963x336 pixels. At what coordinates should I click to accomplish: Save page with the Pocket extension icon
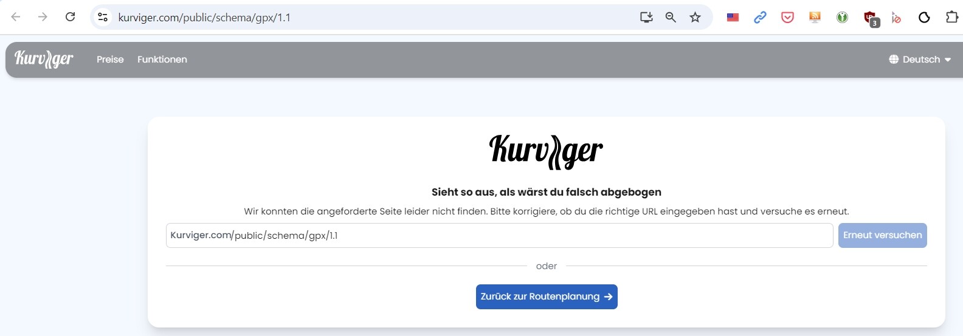787,18
